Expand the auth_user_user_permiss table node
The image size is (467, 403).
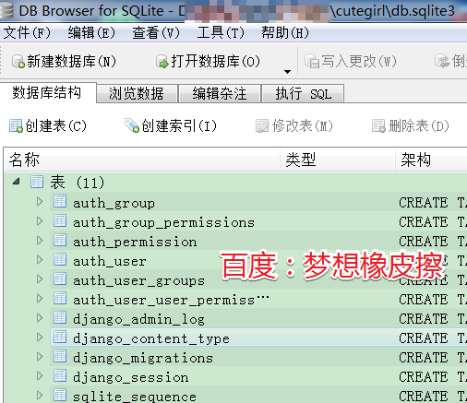[x=40, y=299]
